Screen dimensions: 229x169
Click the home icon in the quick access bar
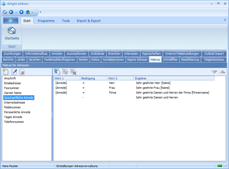pos(5,12)
